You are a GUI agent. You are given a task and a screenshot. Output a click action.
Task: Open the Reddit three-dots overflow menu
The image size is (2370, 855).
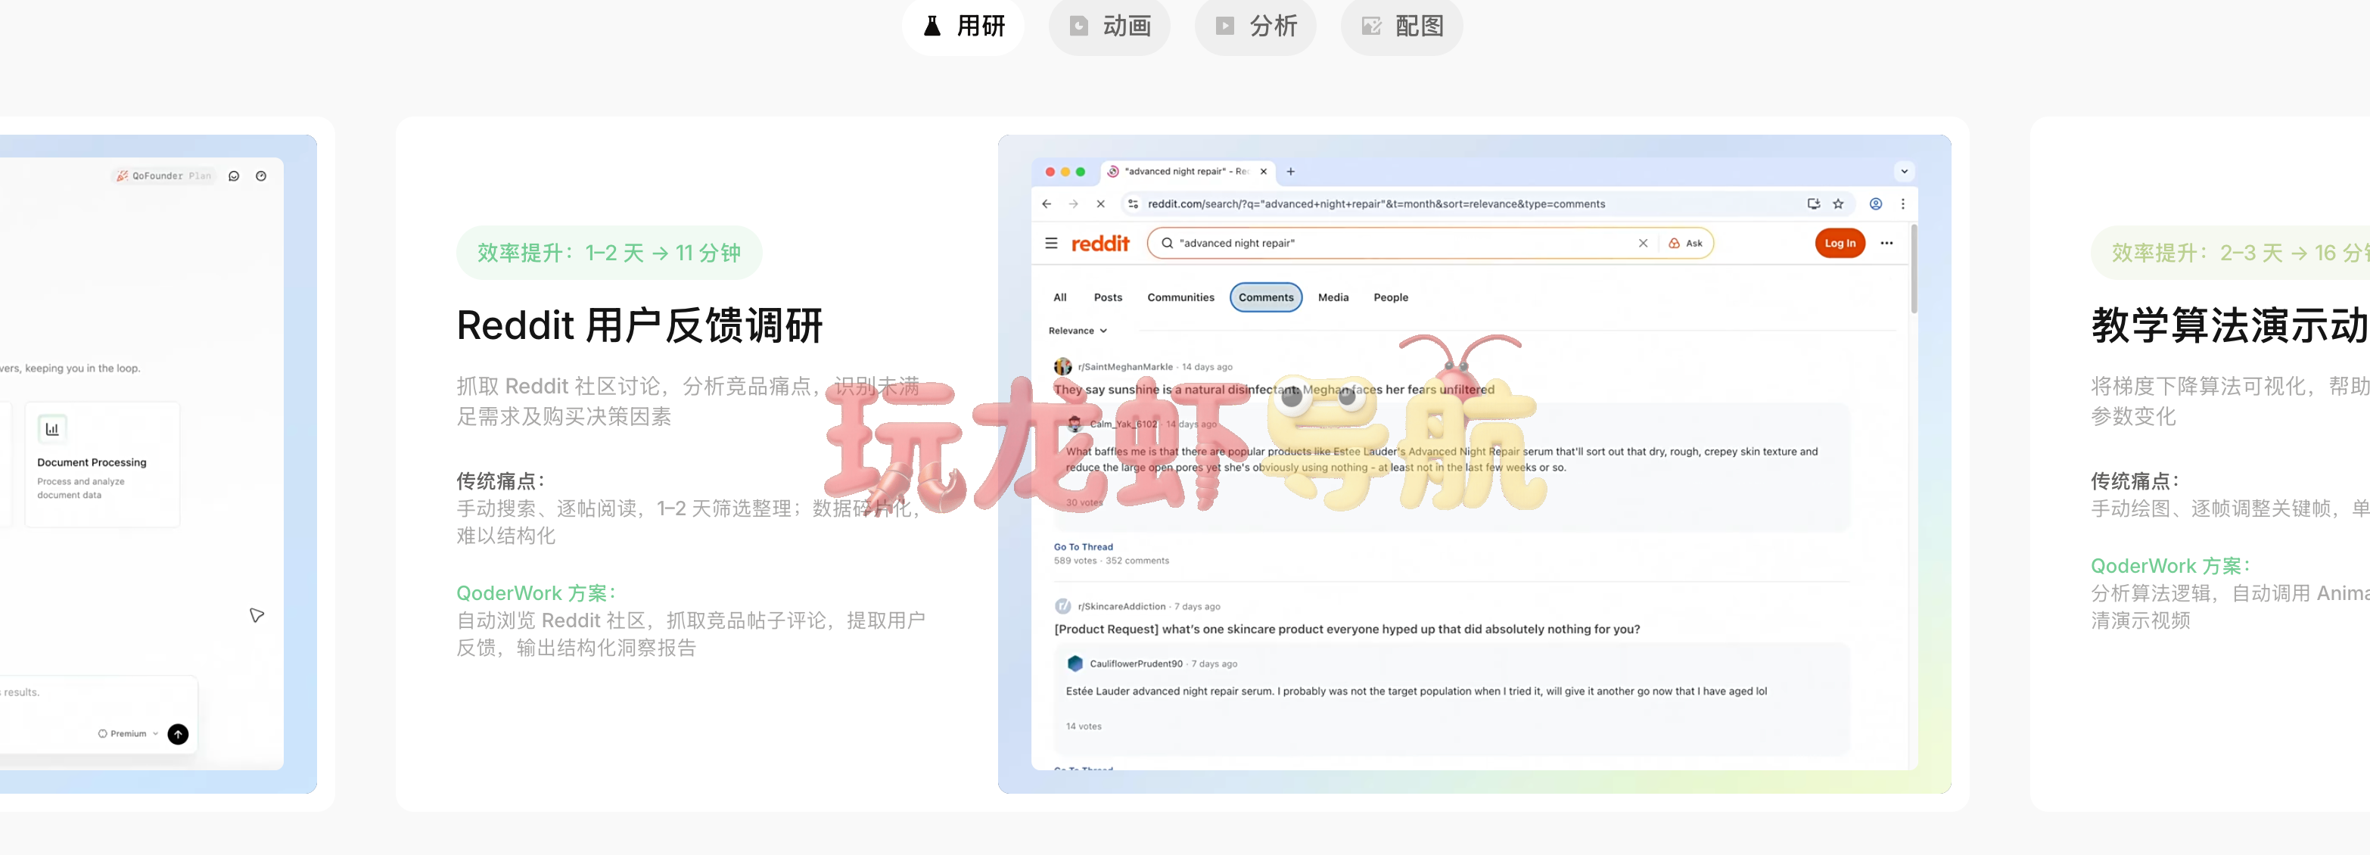coord(1886,243)
